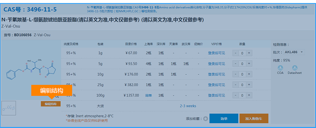Click the small 编辑结构 button under image
316x128 pixels.
pyautogui.click(x=51, y=104)
